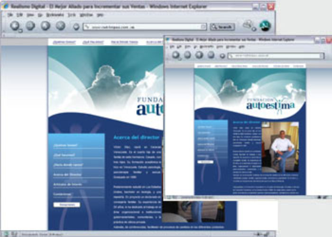Click the ¿Qué Hacemos? link in the back window's top navigation
Image resolution: width=332 pixels, height=237 pixels.
[x=93, y=42]
